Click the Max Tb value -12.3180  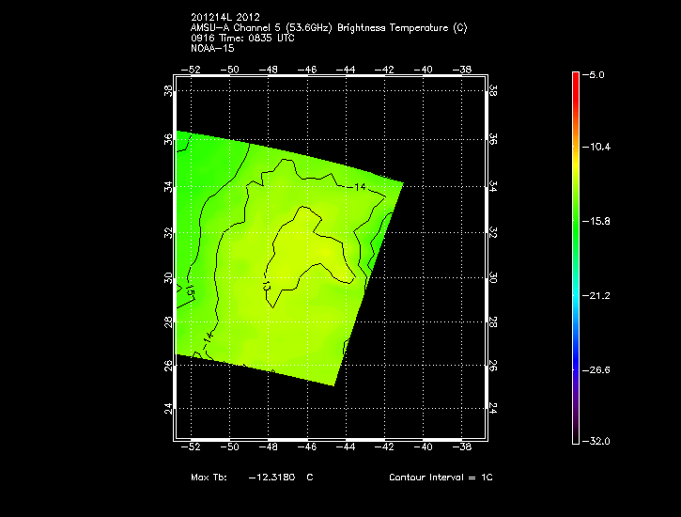(x=271, y=478)
